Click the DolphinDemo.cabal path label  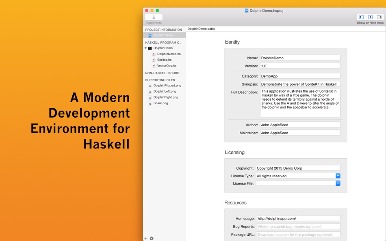[202, 29]
